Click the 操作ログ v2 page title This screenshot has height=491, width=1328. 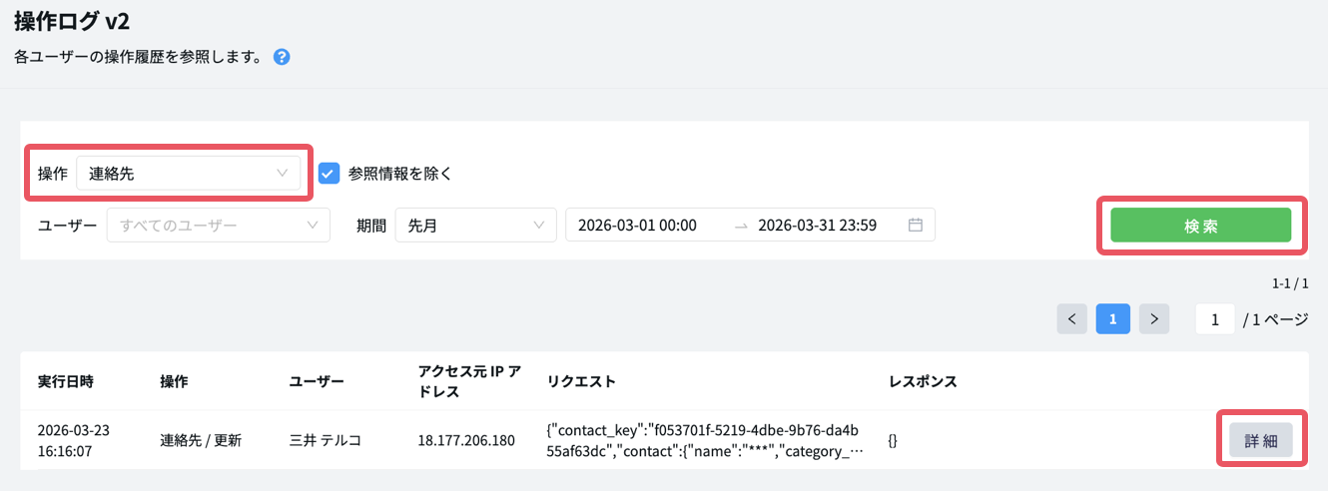(x=72, y=20)
